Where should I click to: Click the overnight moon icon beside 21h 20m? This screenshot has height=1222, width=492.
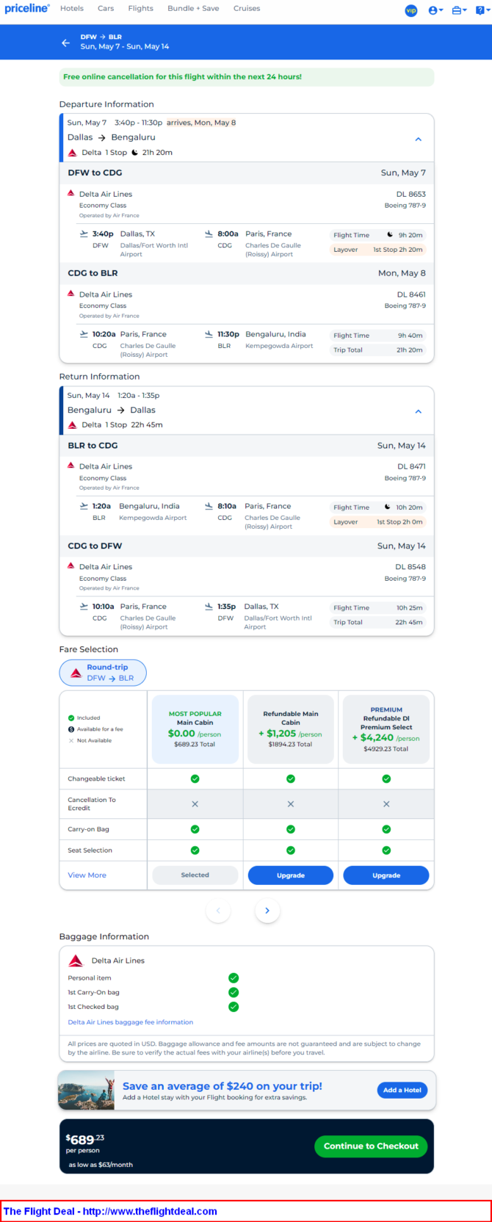(134, 153)
